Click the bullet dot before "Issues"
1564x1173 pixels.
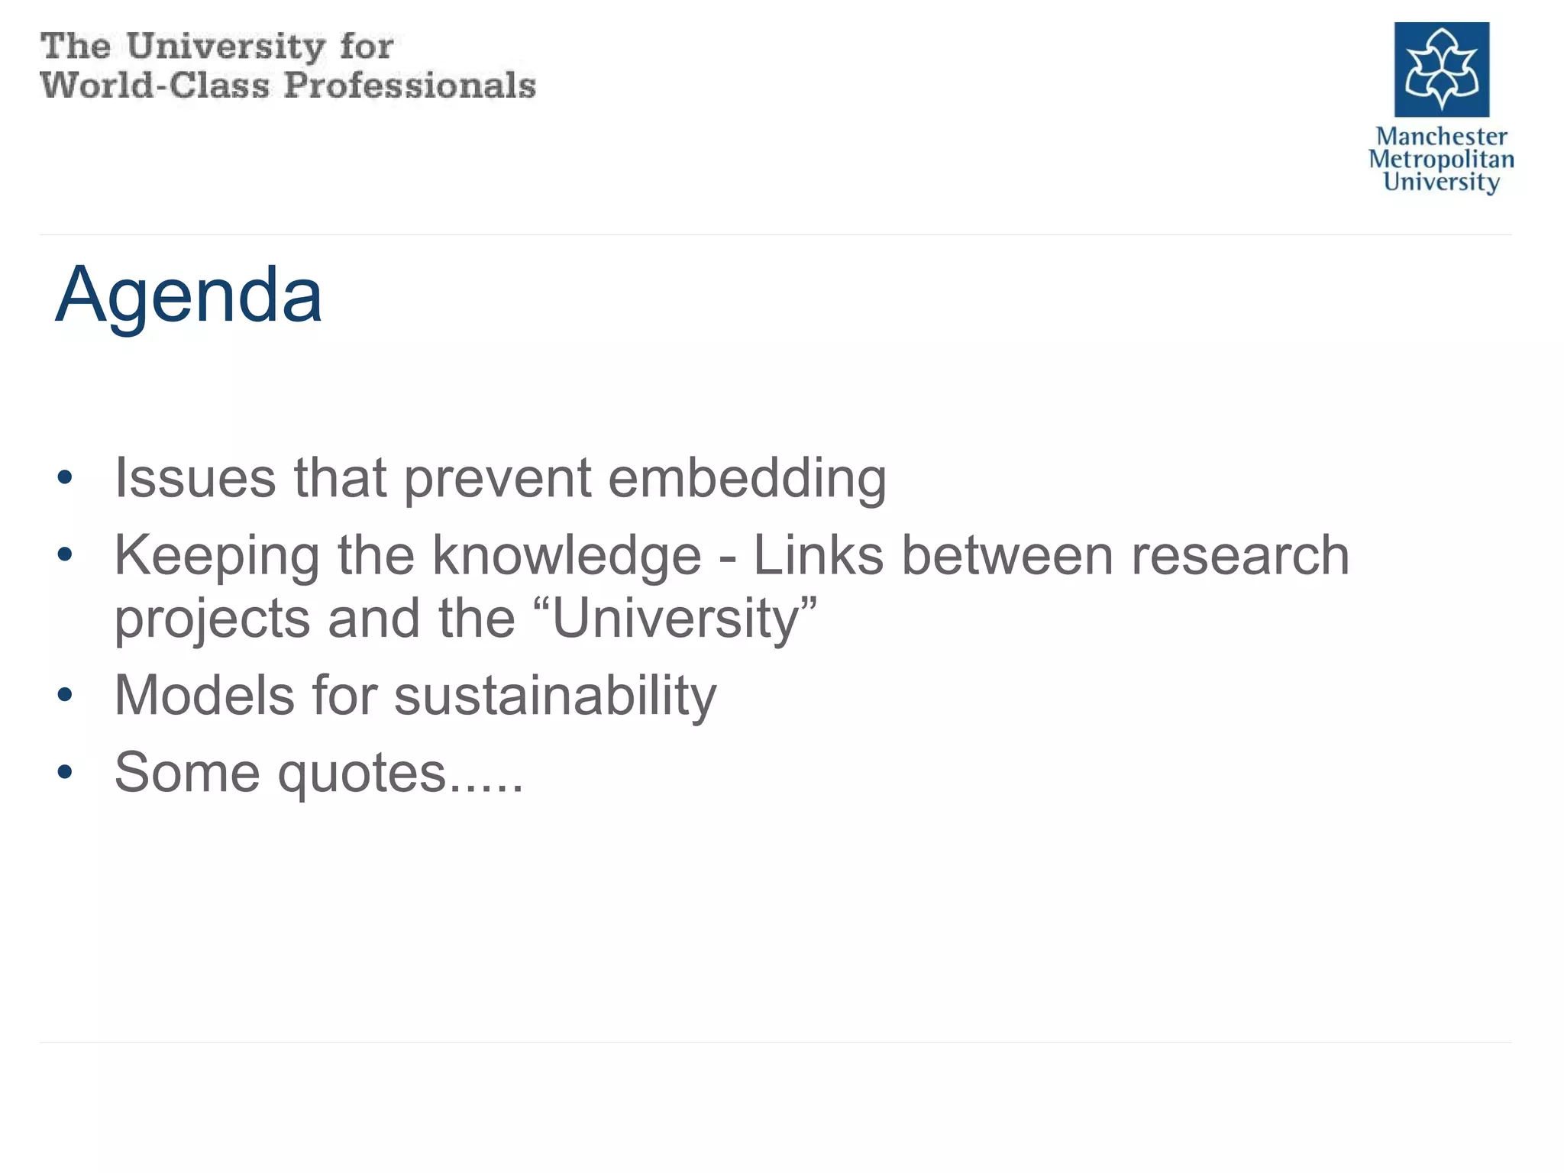[65, 479]
